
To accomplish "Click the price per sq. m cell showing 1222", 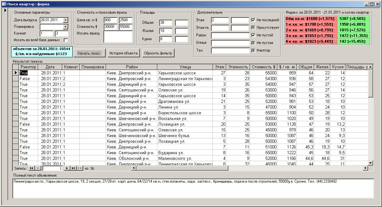I will pyautogui.click(x=287, y=153).
